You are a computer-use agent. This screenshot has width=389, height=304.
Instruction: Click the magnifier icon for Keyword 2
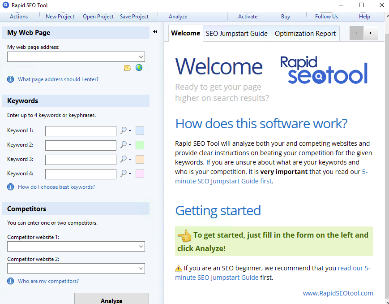click(x=124, y=145)
